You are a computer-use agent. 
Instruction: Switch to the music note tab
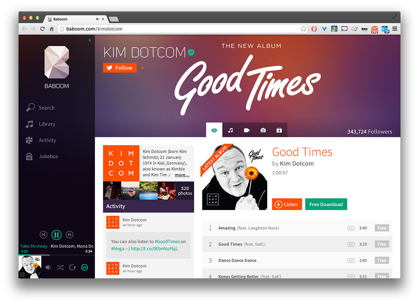point(230,130)
